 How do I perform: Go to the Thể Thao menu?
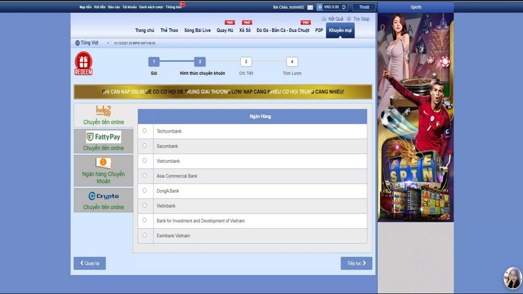[169, 30]
